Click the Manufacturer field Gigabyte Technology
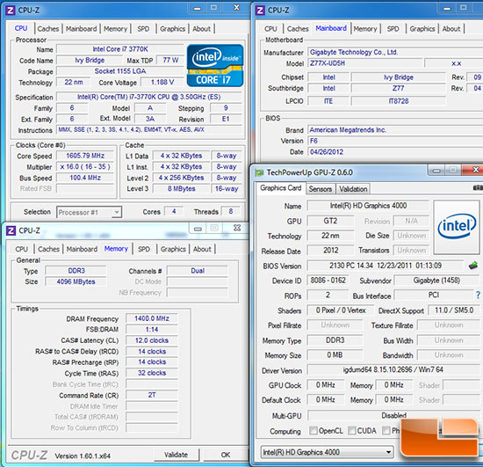483x467 pixels. (x=395, y=52)
